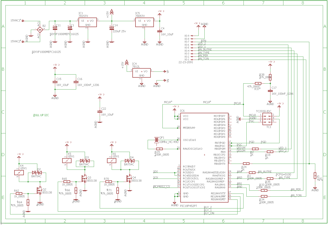Select the "AN4" net label

239,172
